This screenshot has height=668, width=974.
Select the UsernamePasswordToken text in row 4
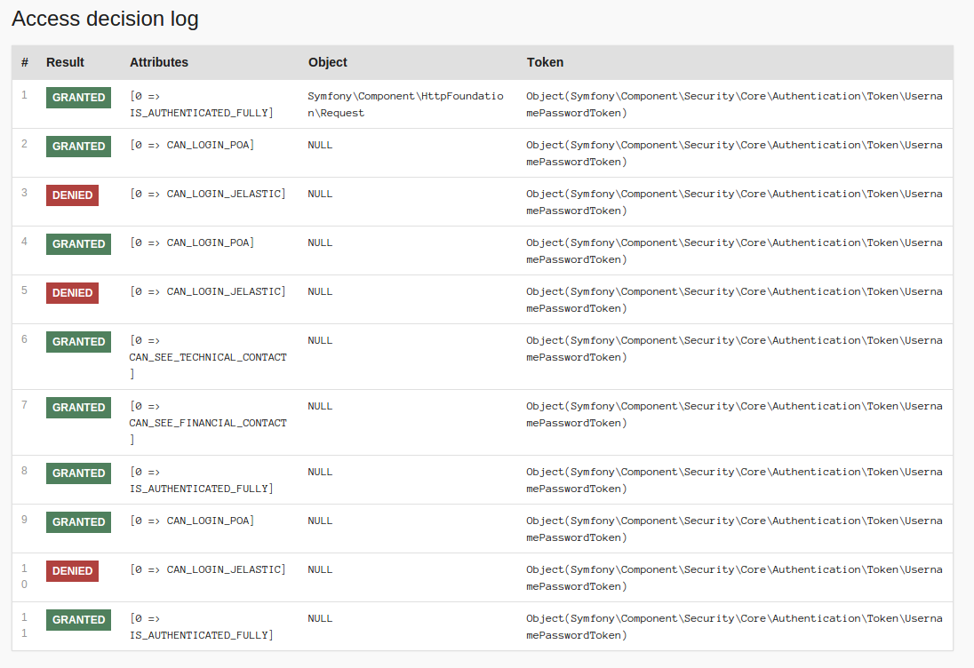(734, 250)
